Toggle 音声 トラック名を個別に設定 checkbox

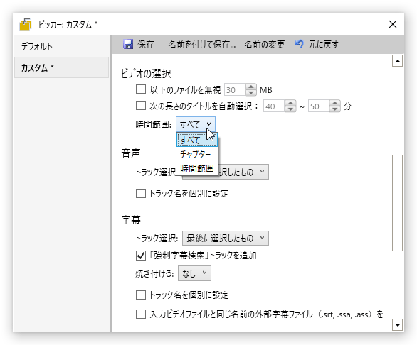click(141, 194)
